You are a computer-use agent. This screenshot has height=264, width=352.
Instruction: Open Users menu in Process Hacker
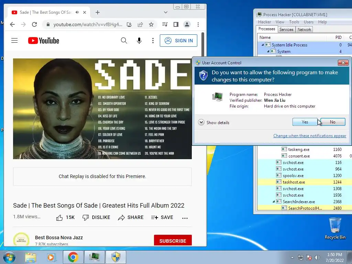point(308,22)
